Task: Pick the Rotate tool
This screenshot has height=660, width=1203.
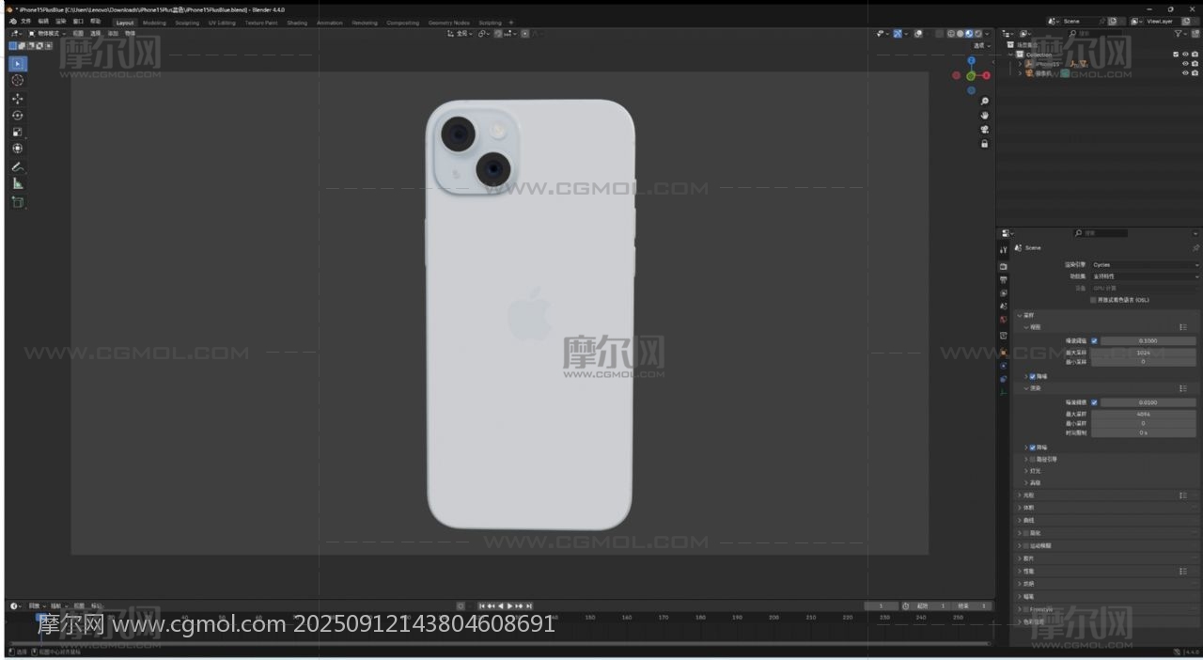Action: (x=18, y=116)
